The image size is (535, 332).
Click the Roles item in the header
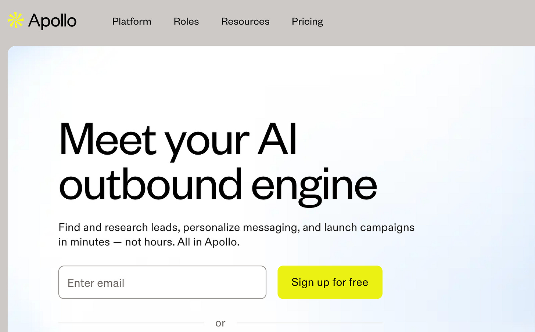click(x=186, y=22)
